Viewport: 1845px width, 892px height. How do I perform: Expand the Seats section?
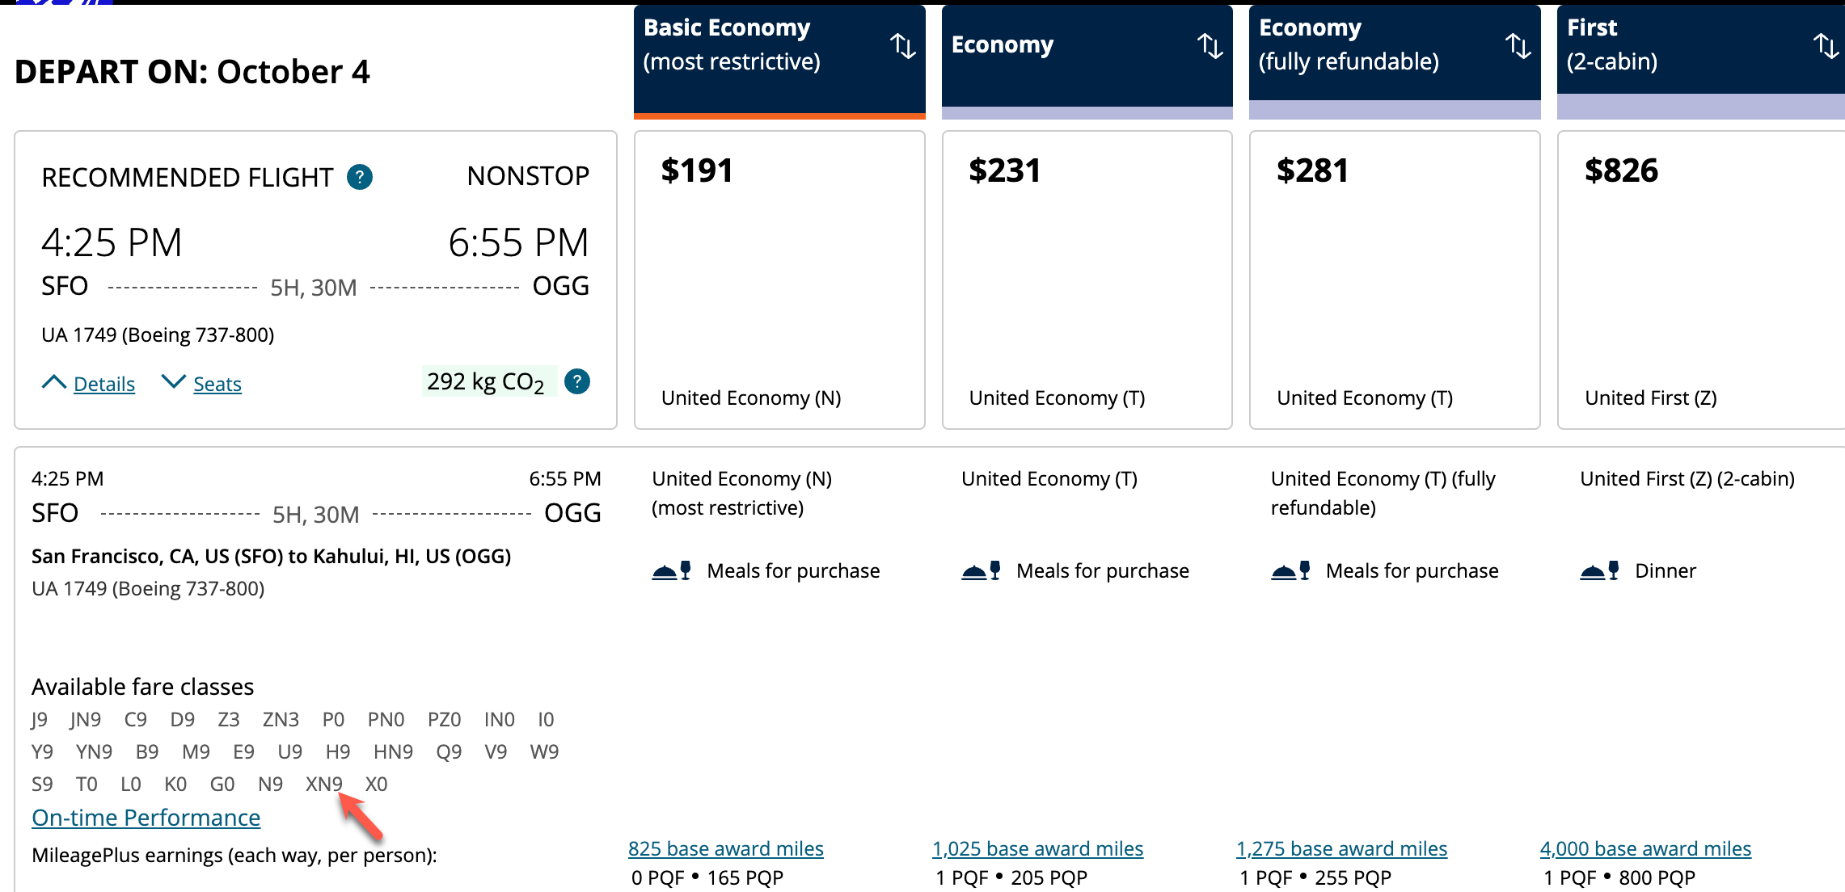[x=202, y=384]
